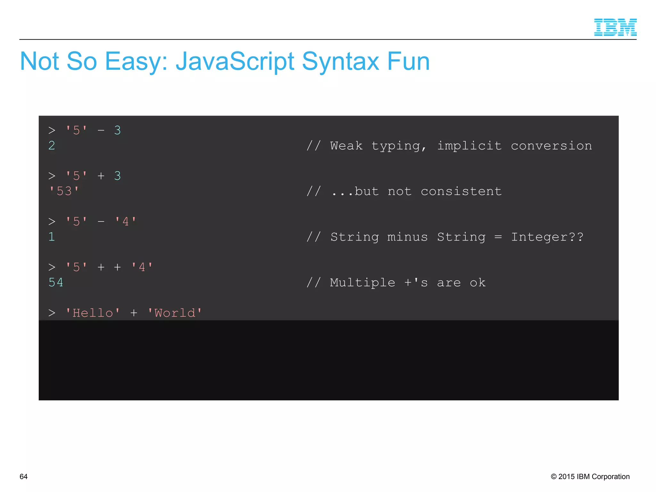Select the code line '5' - '4'
This screenshot has height=492, width=656.
(x=93, y=222)
